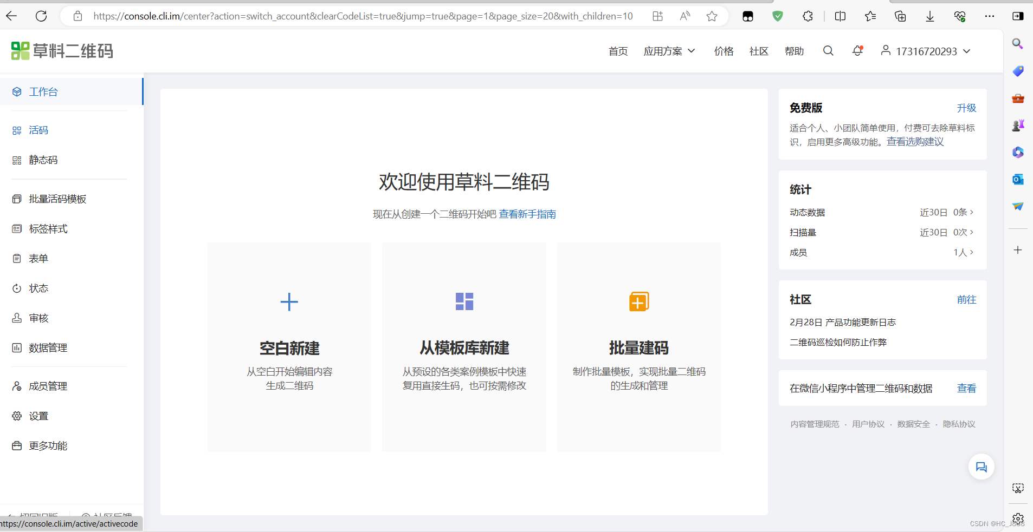This screenshot has width=1033, height=532.
Task: Open 二维码巡检如何防止作弊 post
Action: click(x=838, y=343)
